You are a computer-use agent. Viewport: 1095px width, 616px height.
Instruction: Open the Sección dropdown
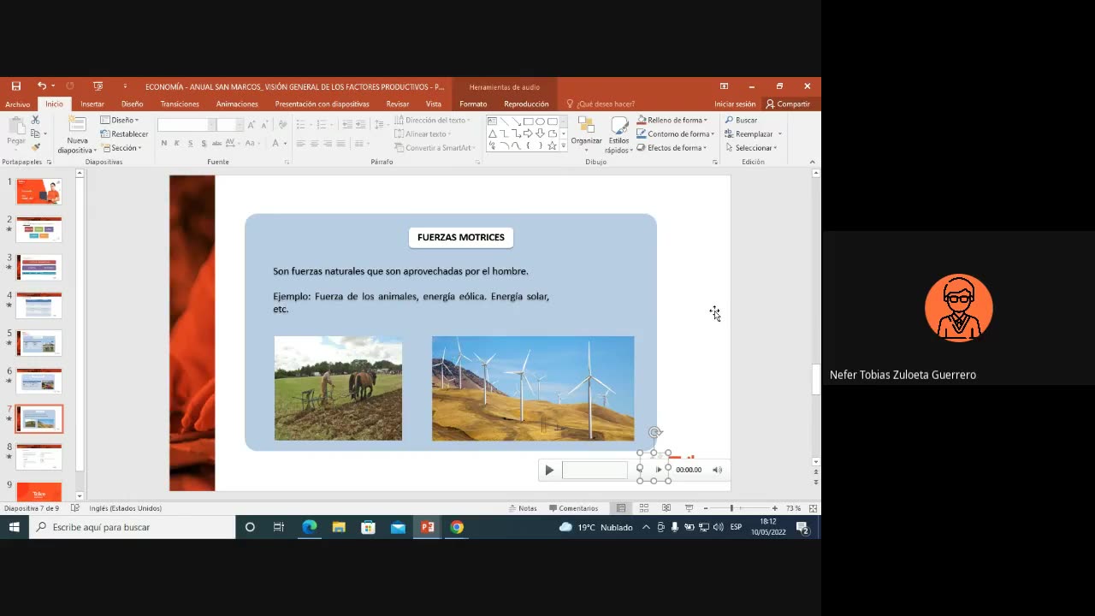121,147
